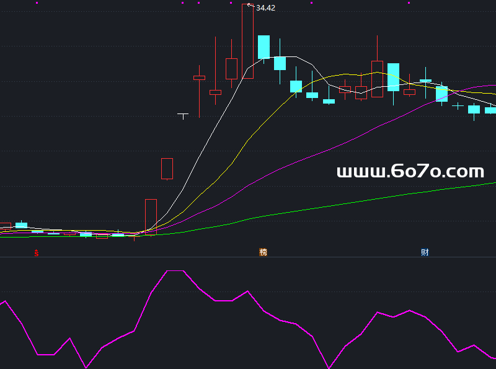This screenshot has width=496, height=369.
Task: Click the divider between the chart and indicator panel
Action: pos(248,257)
